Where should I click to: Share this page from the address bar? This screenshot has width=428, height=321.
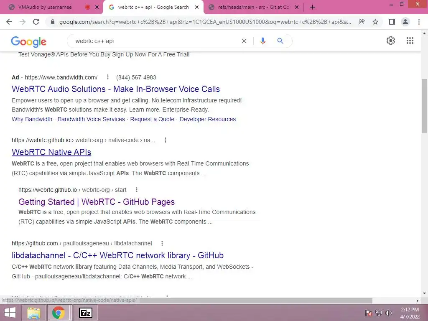(x=362, y=22)
